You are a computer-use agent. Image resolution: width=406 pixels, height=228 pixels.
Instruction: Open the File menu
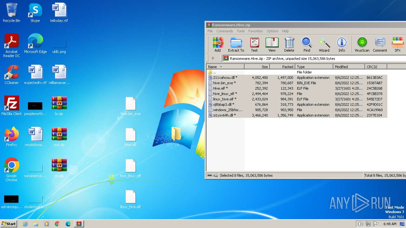(210, 31)
